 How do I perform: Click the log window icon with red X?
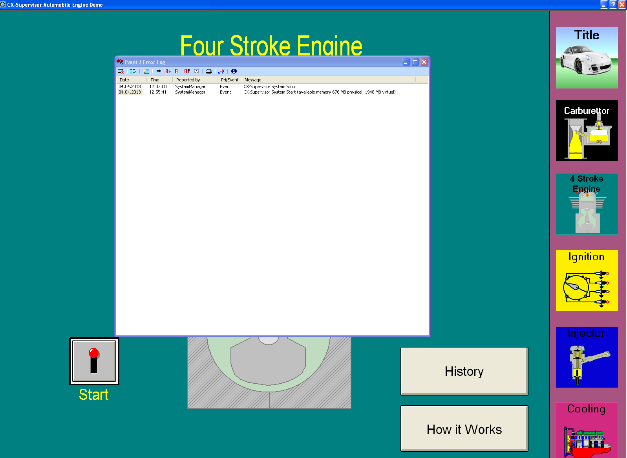121,71
